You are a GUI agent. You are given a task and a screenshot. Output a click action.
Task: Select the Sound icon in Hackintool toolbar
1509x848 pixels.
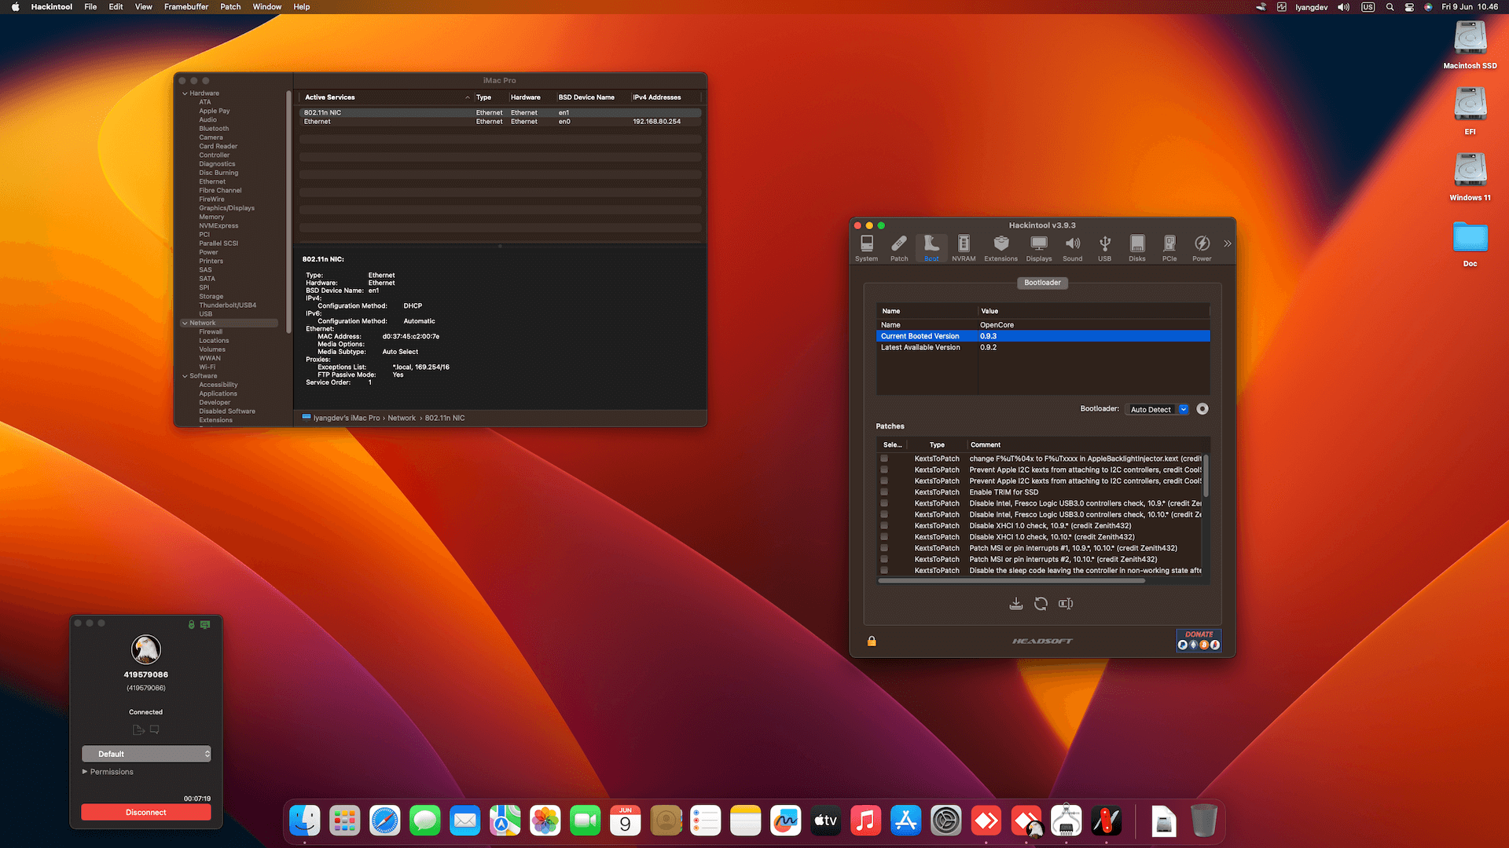tap(1072, 247)
